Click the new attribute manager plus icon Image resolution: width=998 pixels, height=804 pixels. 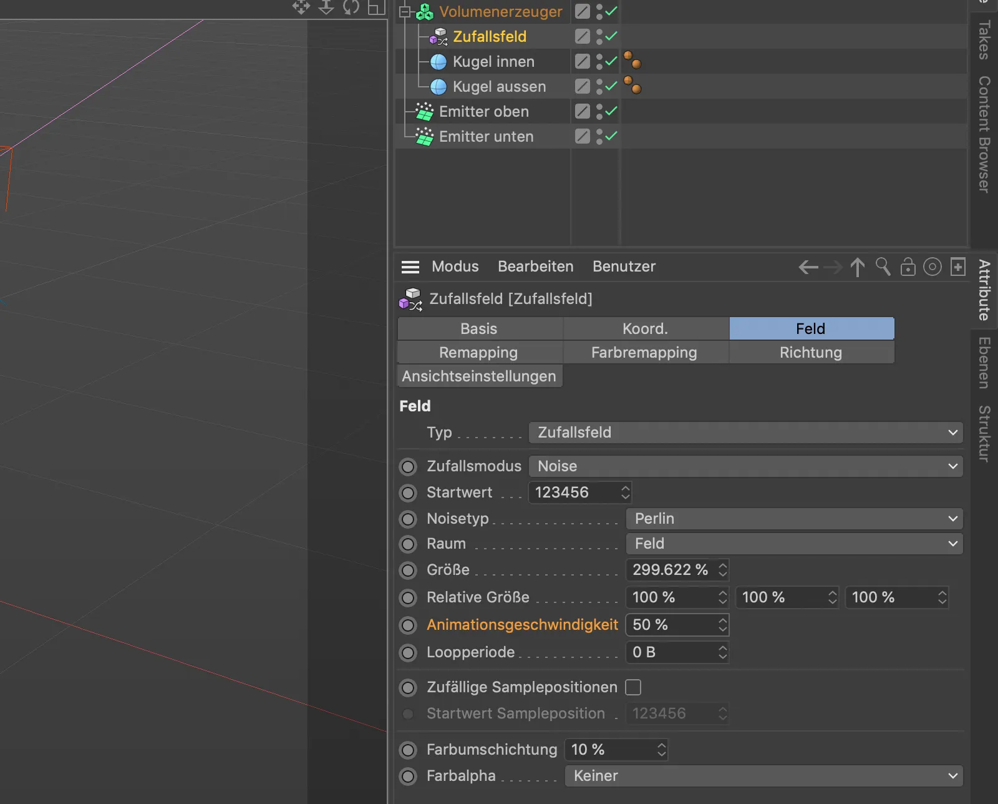(958, 267)
